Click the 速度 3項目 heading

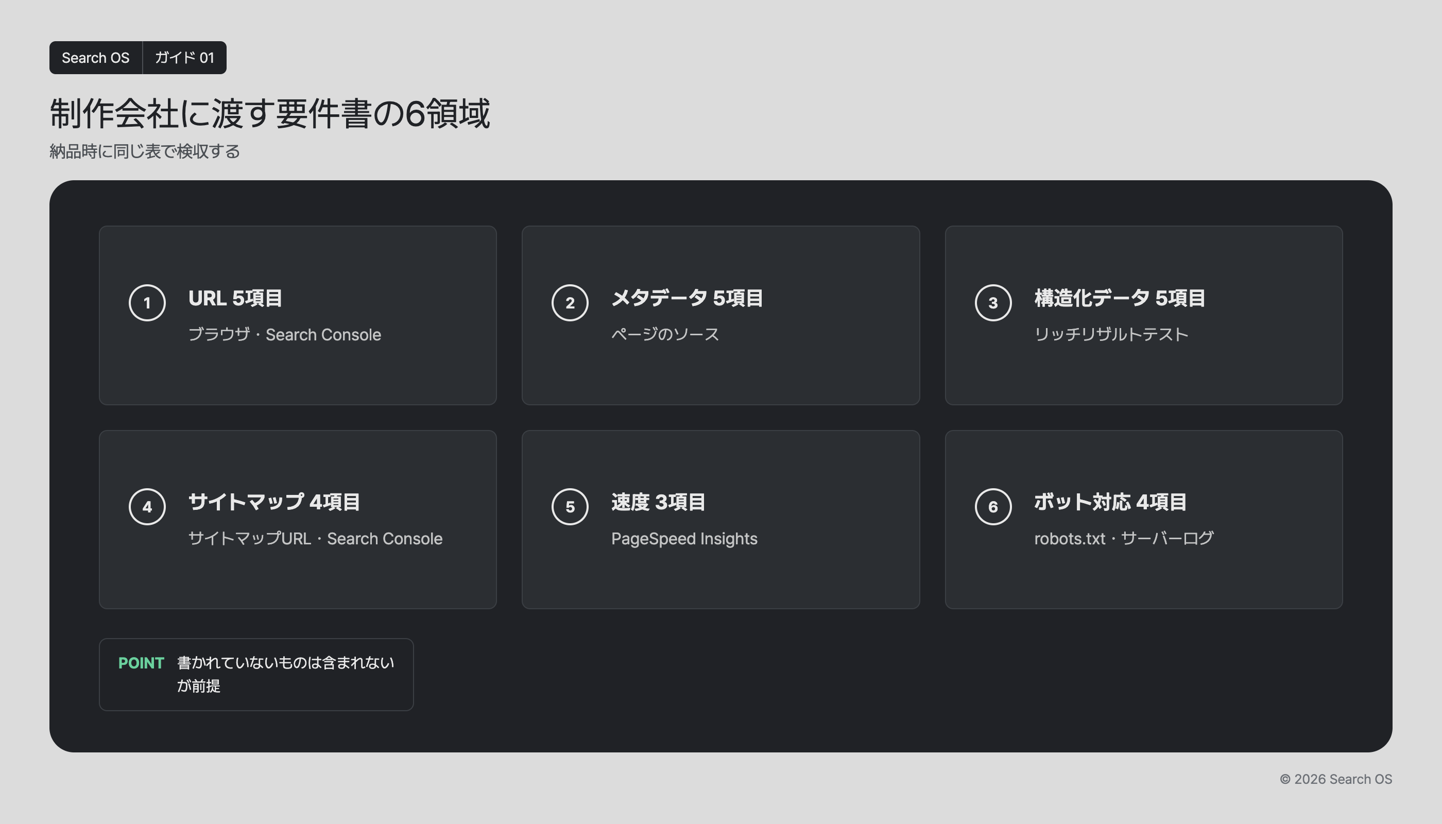click(x=658, y=502)
